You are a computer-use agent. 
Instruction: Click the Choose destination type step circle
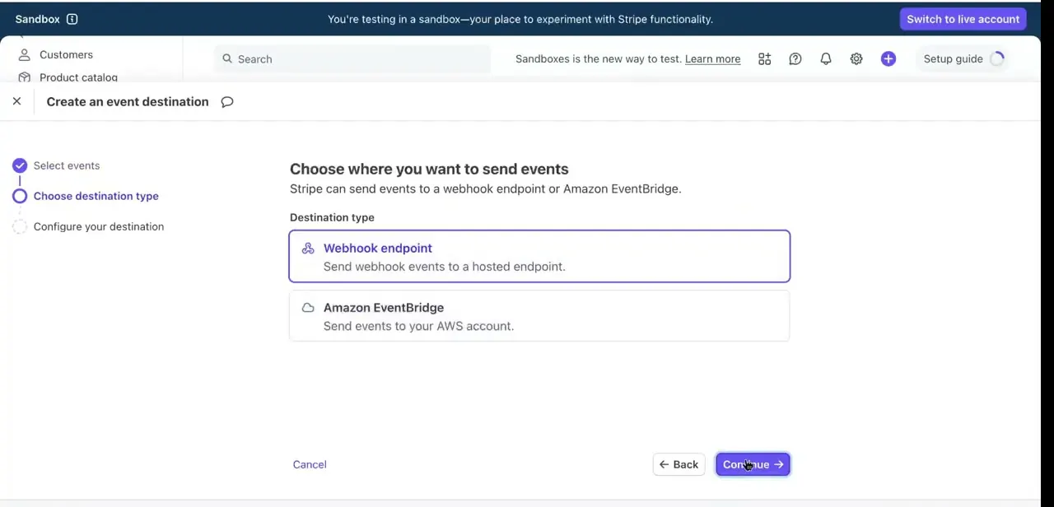[x=20, y=196]
